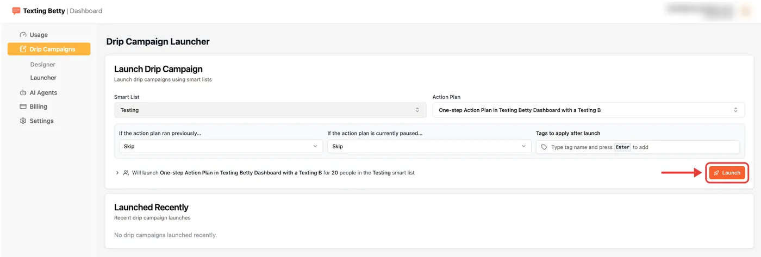Go to the Launcher sub-item
This screenshot has height=257, width=761.
coord(43,78)
